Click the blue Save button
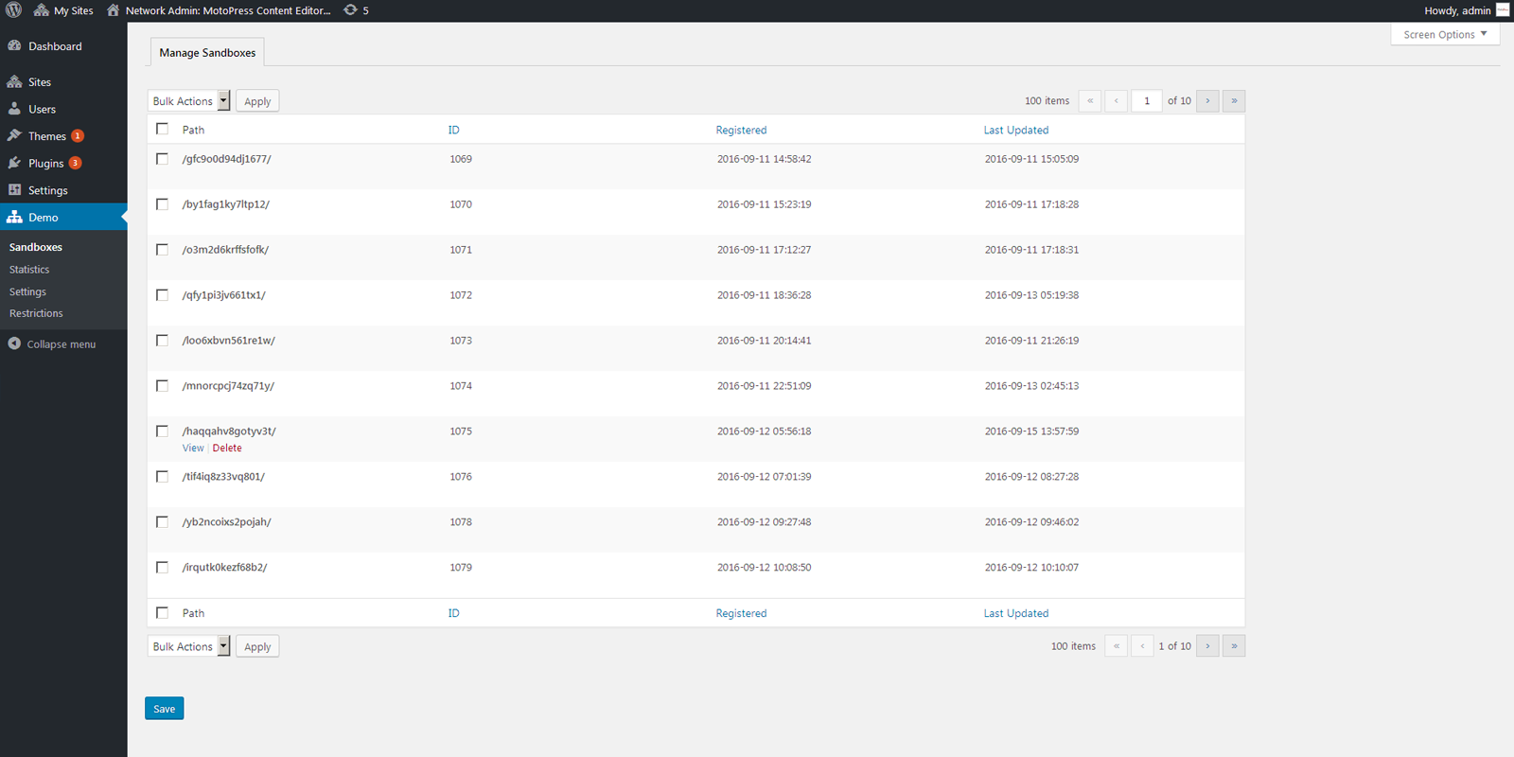This screenshot has width=1514, height=757. [165, 709]
